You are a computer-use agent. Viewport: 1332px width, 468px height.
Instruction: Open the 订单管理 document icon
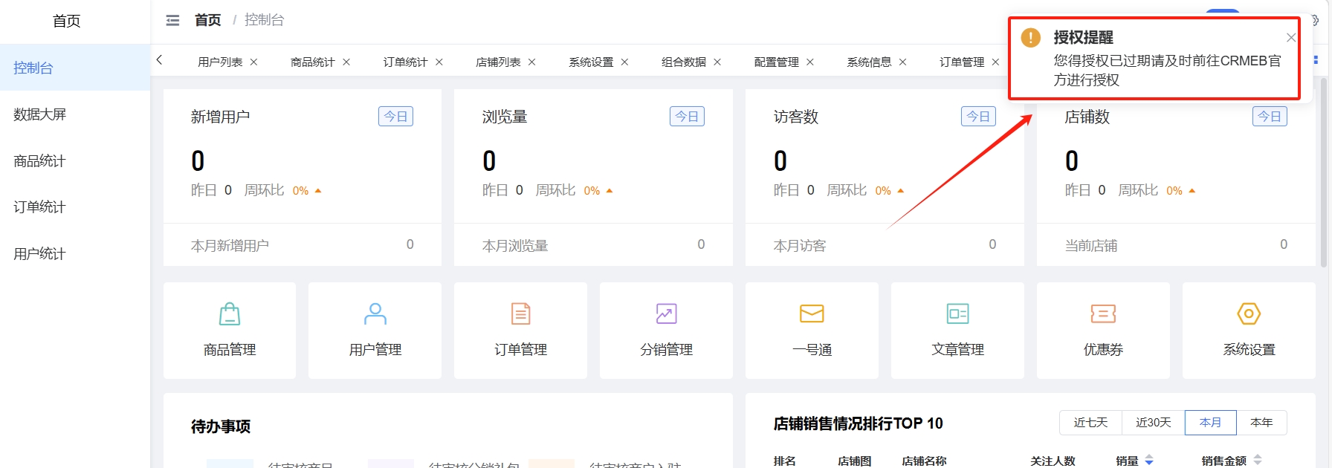pyautogui.click(x=521, y=314)
